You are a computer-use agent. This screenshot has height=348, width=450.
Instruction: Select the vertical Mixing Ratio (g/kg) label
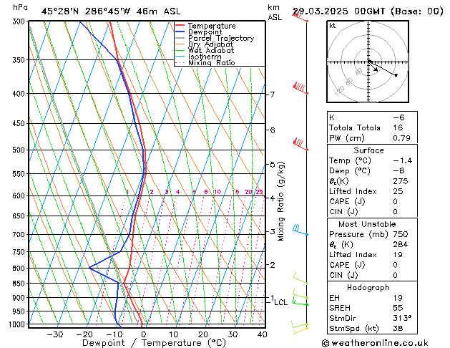click(x=280, y=201)
